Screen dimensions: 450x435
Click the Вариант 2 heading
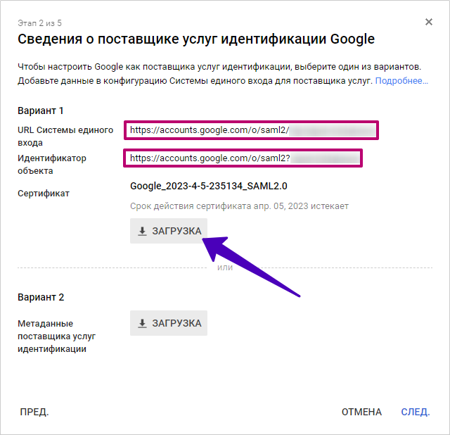[41, 297]
